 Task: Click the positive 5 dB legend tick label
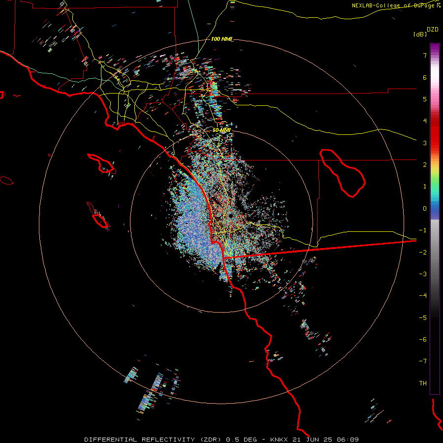tap(425, 99)
